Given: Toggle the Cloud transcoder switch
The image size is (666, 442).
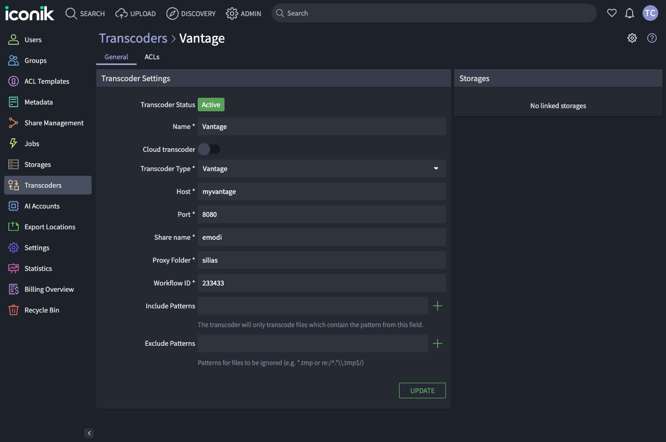Looking at the screenshot, I should [x=209, y=149].
